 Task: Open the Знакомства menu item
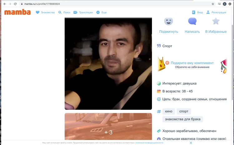45,12
